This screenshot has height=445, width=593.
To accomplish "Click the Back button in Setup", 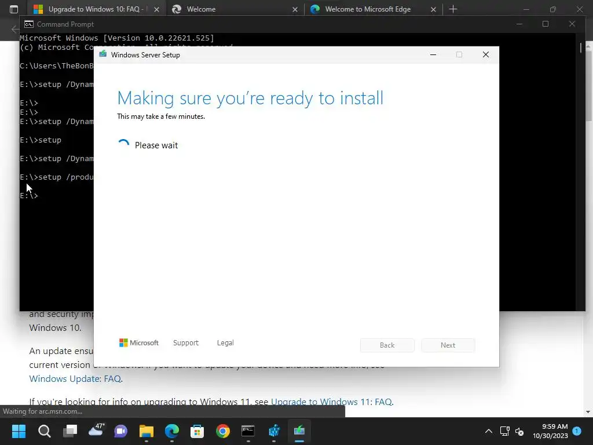I will click(x=387, y=345).
